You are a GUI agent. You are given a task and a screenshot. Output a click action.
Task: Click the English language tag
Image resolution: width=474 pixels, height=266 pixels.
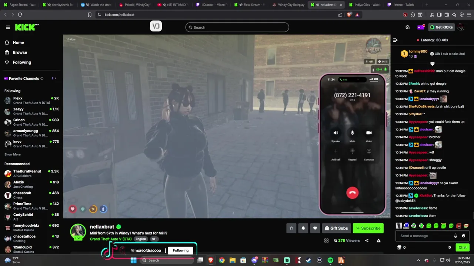[141, 239]
